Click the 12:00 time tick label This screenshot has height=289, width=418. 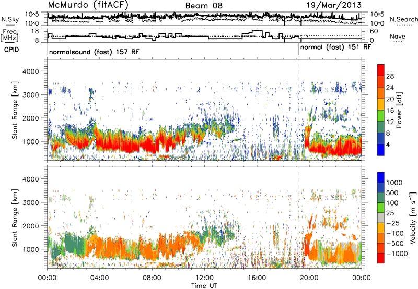coord(204,278)
